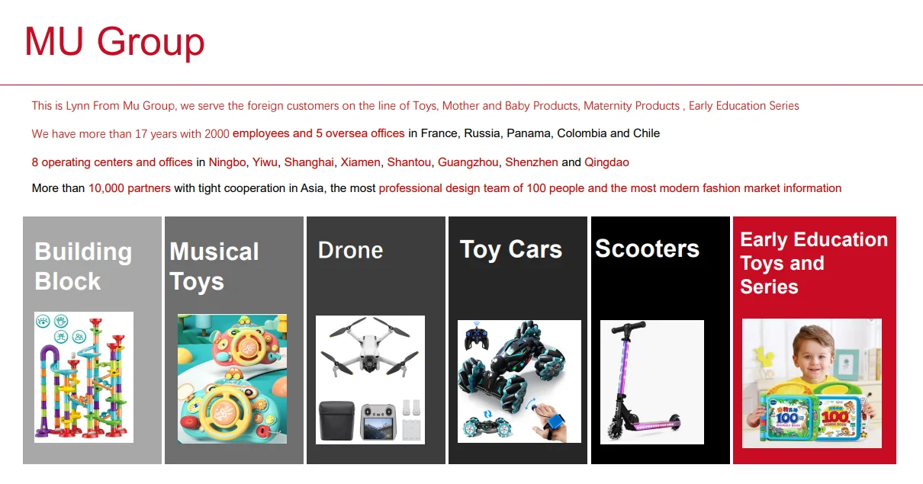Click the Musical Toys heading
Image resolution: width=923 pixels, height=484 pixels.
(214, 266)
